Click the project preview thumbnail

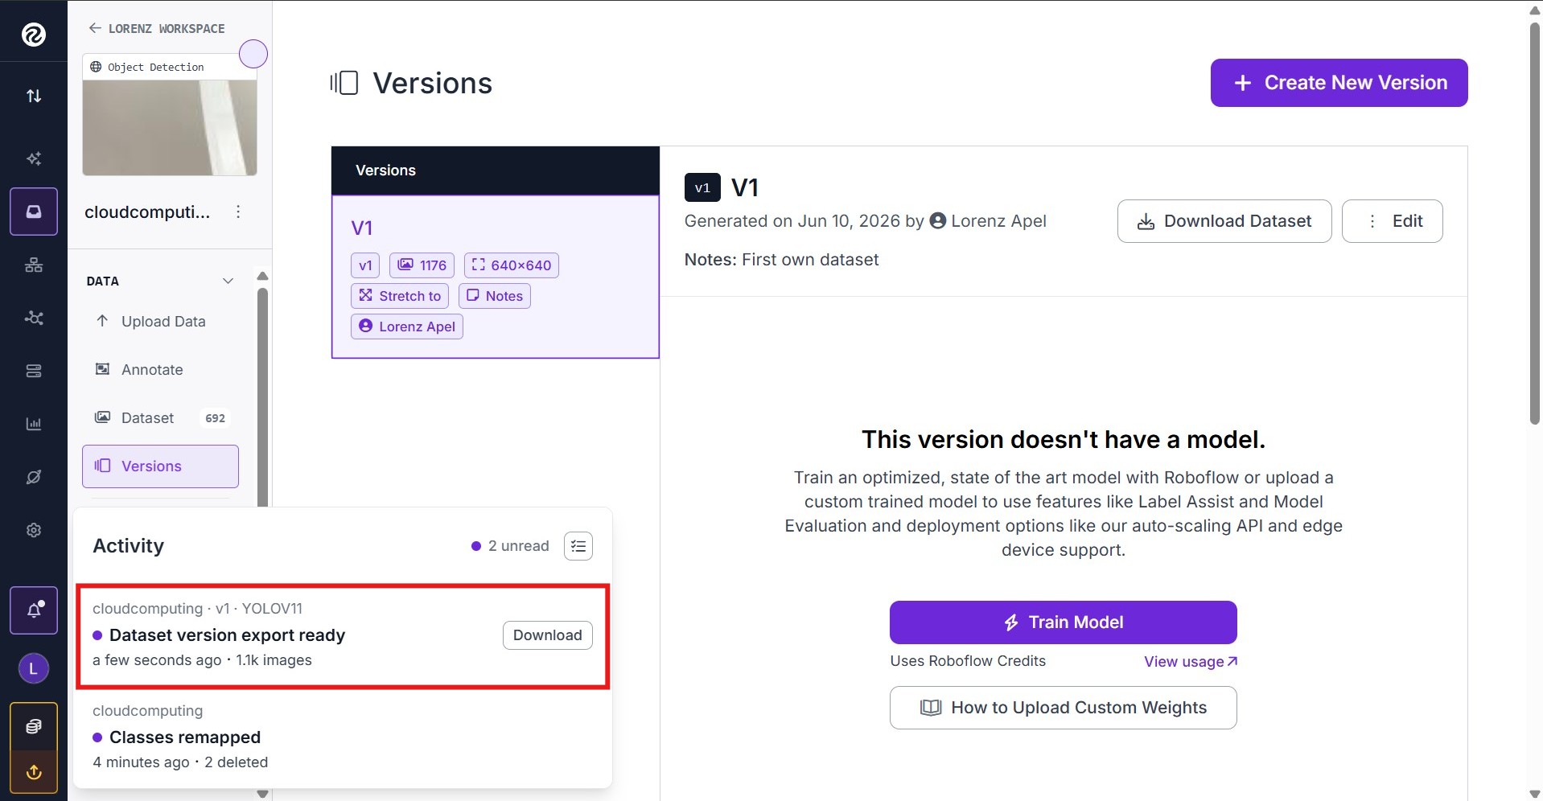pos(170,128)
